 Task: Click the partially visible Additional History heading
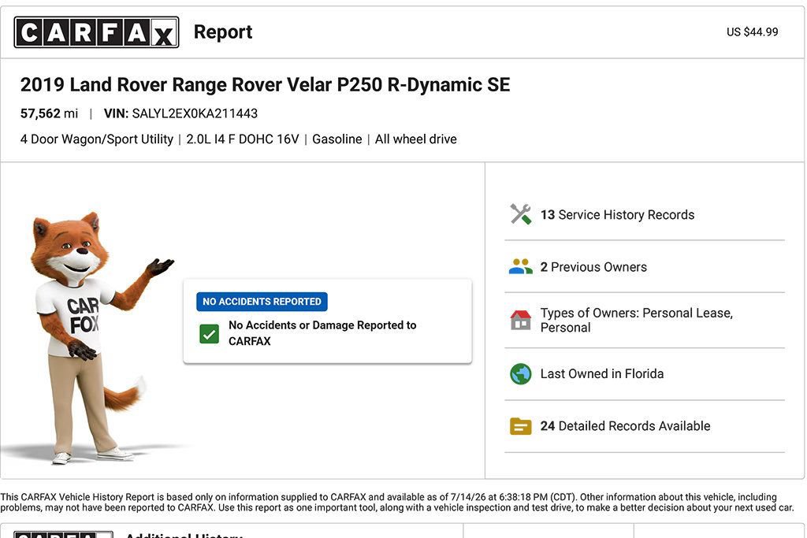[x=184, y=535]
